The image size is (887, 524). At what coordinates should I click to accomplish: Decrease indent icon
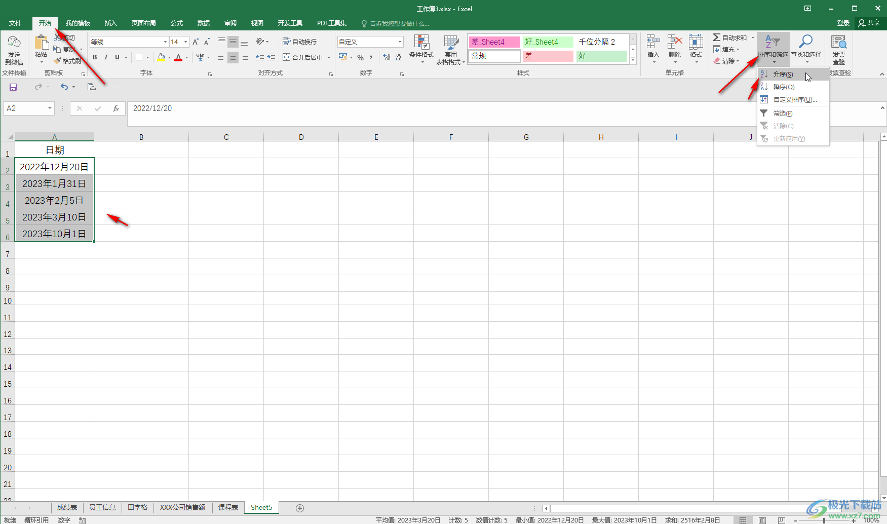(260, 57)
